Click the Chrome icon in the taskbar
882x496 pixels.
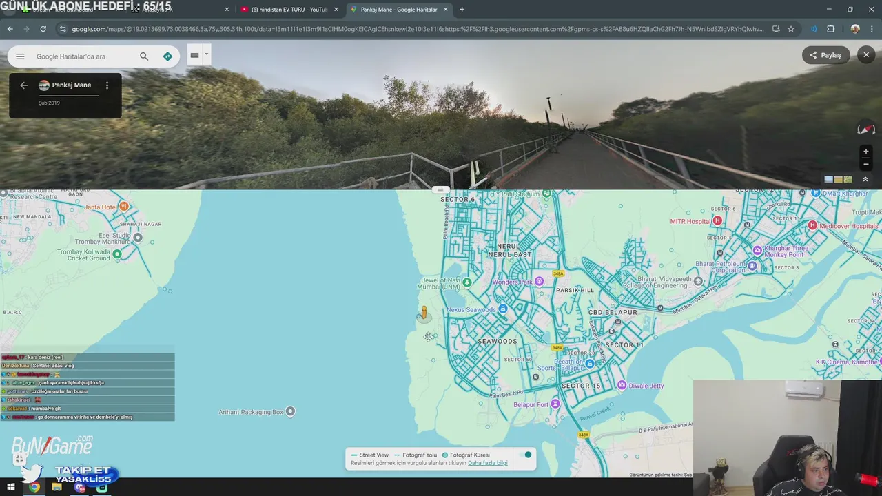tap(34, 487)
